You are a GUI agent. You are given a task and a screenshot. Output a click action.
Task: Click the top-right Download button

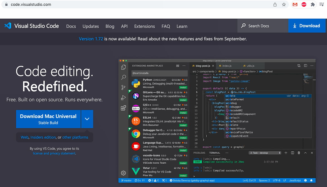tap(307, 26)
